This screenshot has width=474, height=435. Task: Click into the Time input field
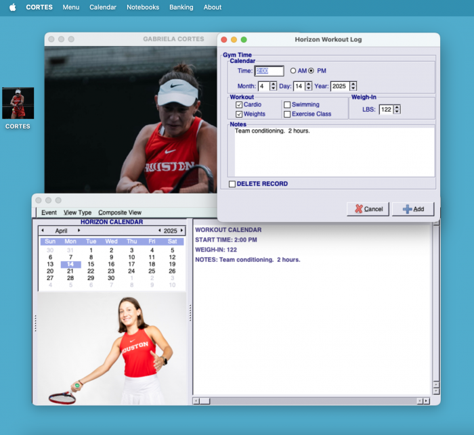click(269, 71)
